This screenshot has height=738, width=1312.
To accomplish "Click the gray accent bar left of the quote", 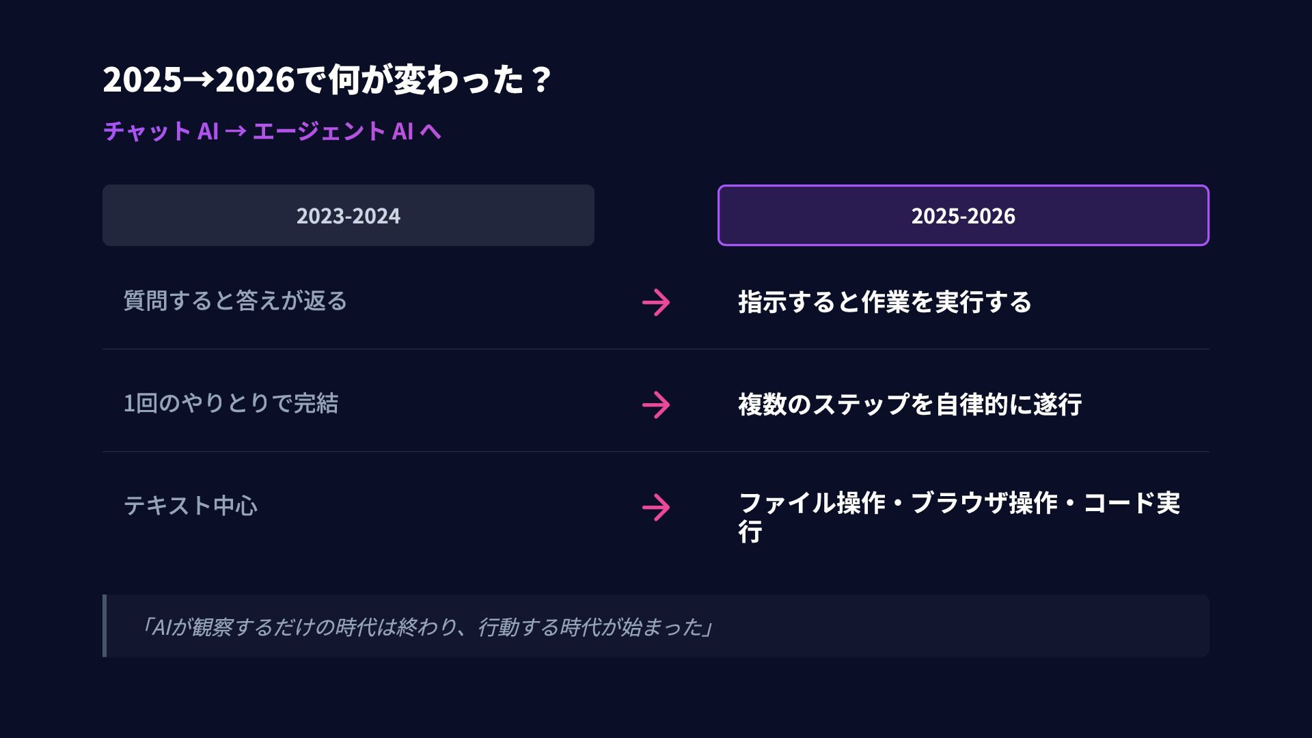I will pyautogui.click(x=105, y=626).
